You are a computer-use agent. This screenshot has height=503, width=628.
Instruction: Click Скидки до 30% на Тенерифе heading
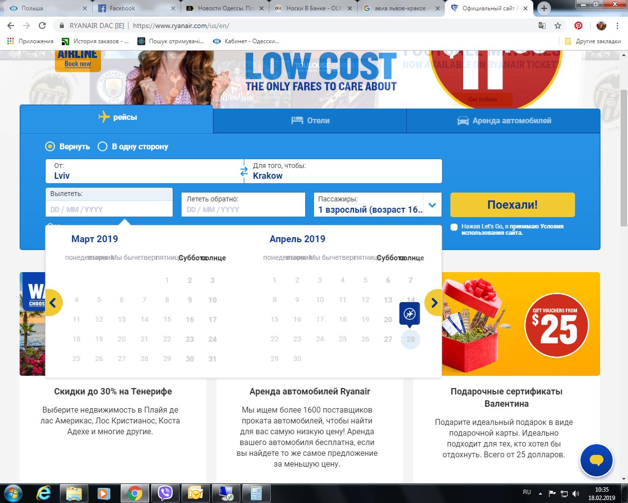113,391
